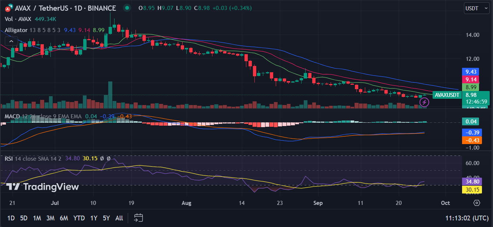Screen dimensions: 493x227
Task: Click the Vol · AVAX indicator legend
Action: pyautogui.click(x=18, y=19)
